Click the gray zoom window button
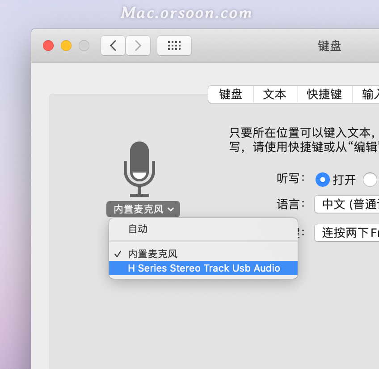 coord(84,46)
